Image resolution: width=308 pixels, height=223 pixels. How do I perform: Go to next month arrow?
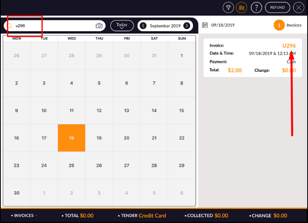tap(187, 26)
